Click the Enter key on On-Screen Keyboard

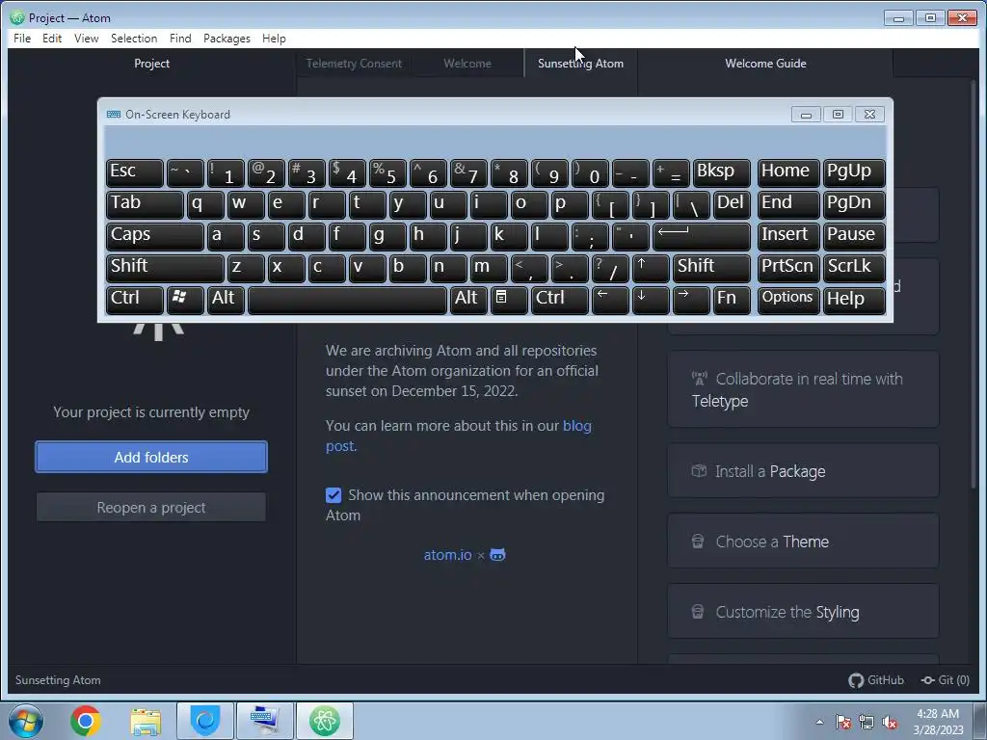click(702, 237)
